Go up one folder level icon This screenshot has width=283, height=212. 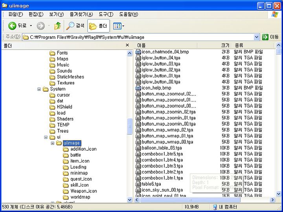point(57,26)
